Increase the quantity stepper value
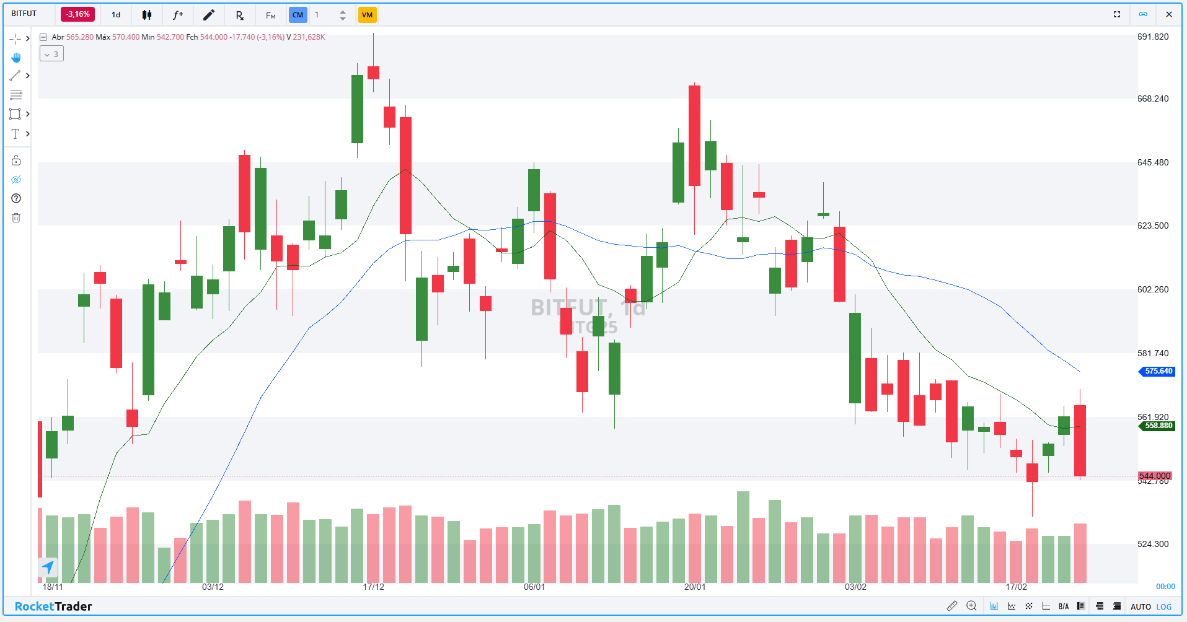Image resolution: width=1187 pixels, height=622 pixels. point(343,11)
